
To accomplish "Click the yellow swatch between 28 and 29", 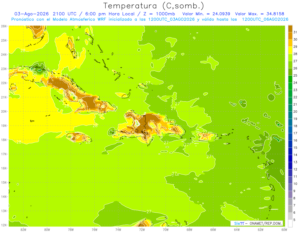I will point(290,50).
